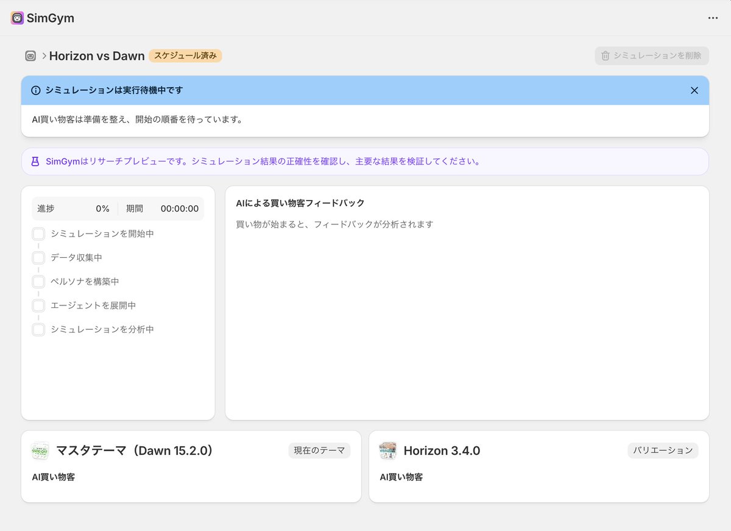The width and height of the screenshot is (731, 531).
Task: Click the simulation icon in the breadcrumb
Action: tap(30, 55)
